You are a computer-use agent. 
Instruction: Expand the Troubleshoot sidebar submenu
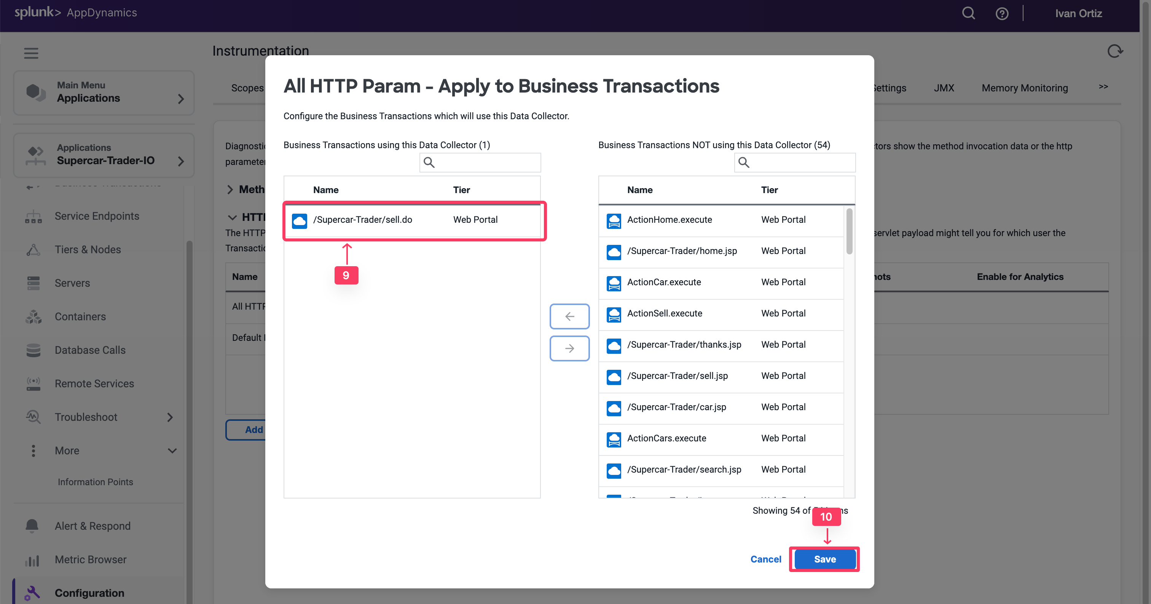tap(169, 417)
